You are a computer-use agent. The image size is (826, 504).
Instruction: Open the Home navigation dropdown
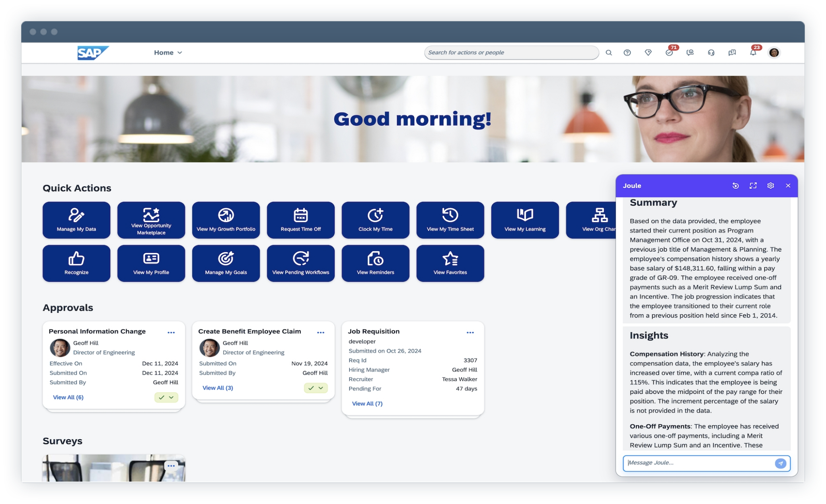click(x=168, y=52)
